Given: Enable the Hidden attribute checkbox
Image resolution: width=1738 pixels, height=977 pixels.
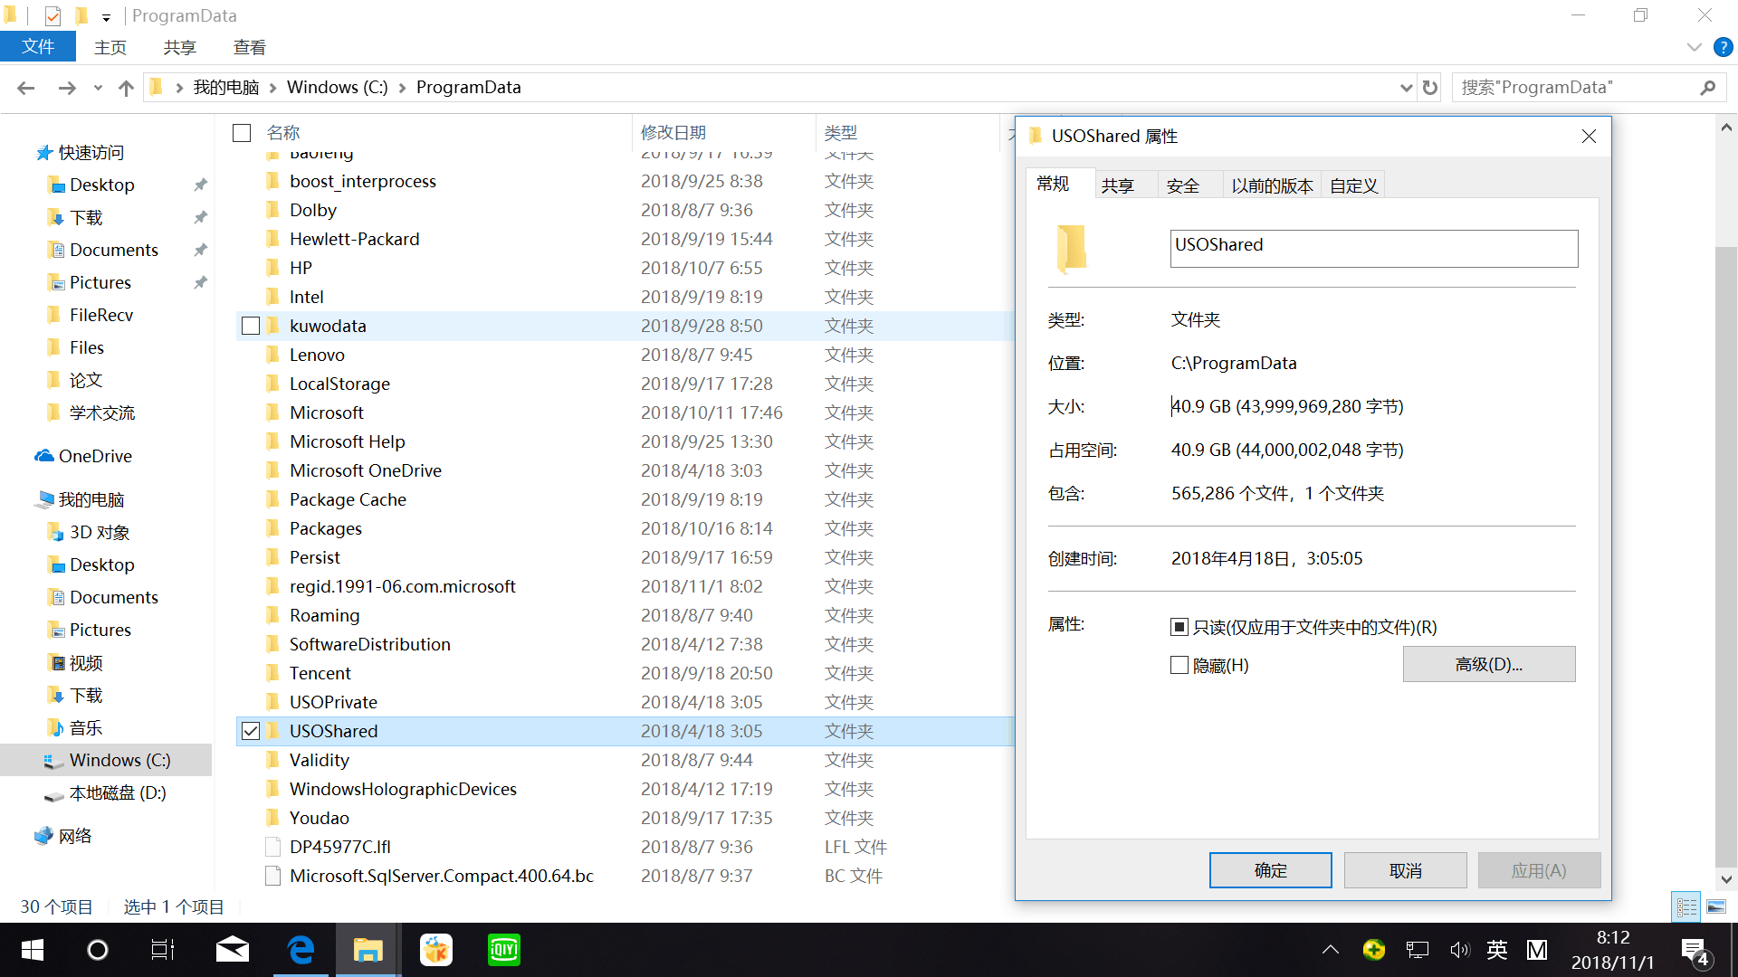Looking at the screenshot, I should point(1179,666).
